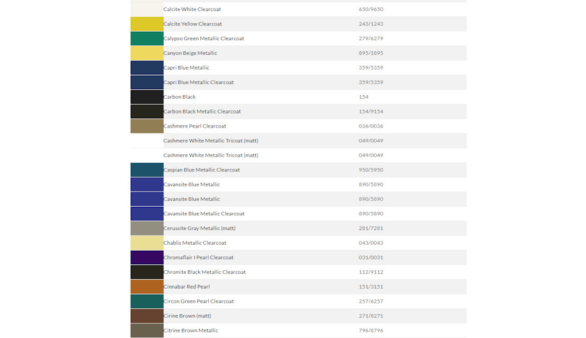The image size is (586, 338).
Task: Pick the Calypso Green Metallic Clearcoat swatch
Action: click(147, 38)
